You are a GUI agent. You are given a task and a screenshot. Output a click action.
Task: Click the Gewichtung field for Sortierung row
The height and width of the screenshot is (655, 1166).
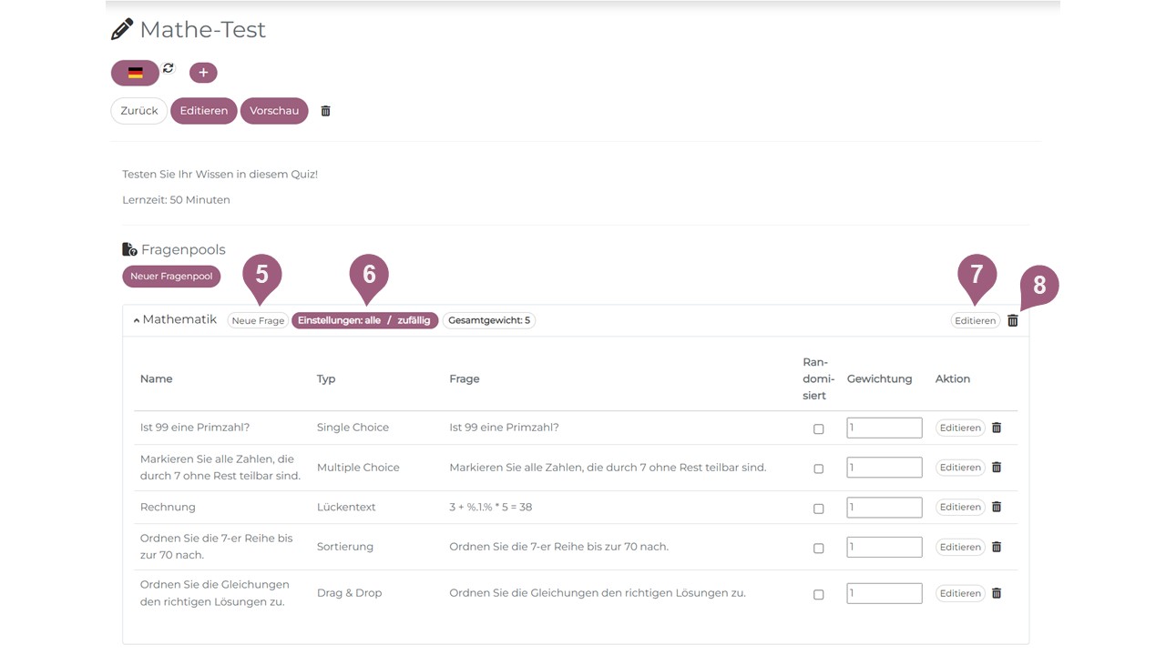pos(884,547)
